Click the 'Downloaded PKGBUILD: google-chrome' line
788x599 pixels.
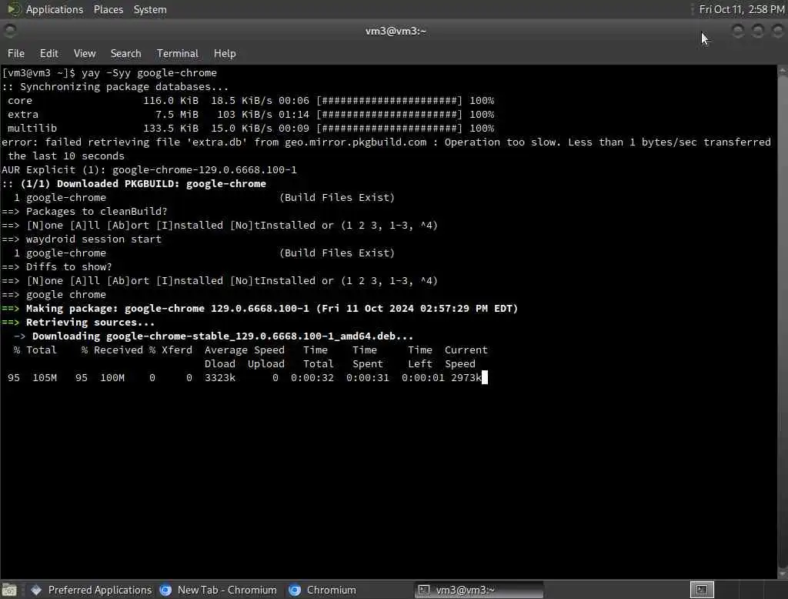(x=134, y=183)
